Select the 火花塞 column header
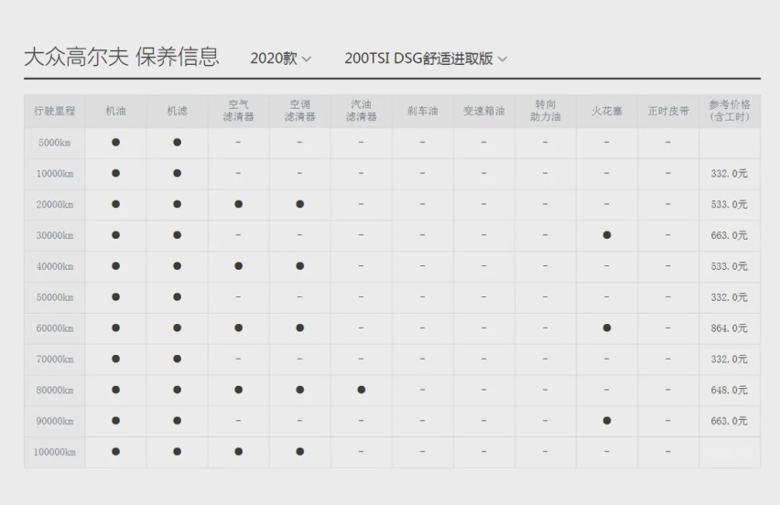 point(607,111)
